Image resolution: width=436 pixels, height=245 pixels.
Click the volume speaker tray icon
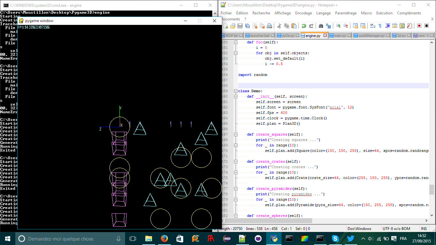(x=371, y=239)
